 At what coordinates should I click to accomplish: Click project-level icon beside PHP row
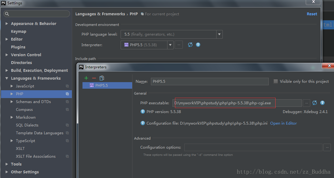(67, 94)
